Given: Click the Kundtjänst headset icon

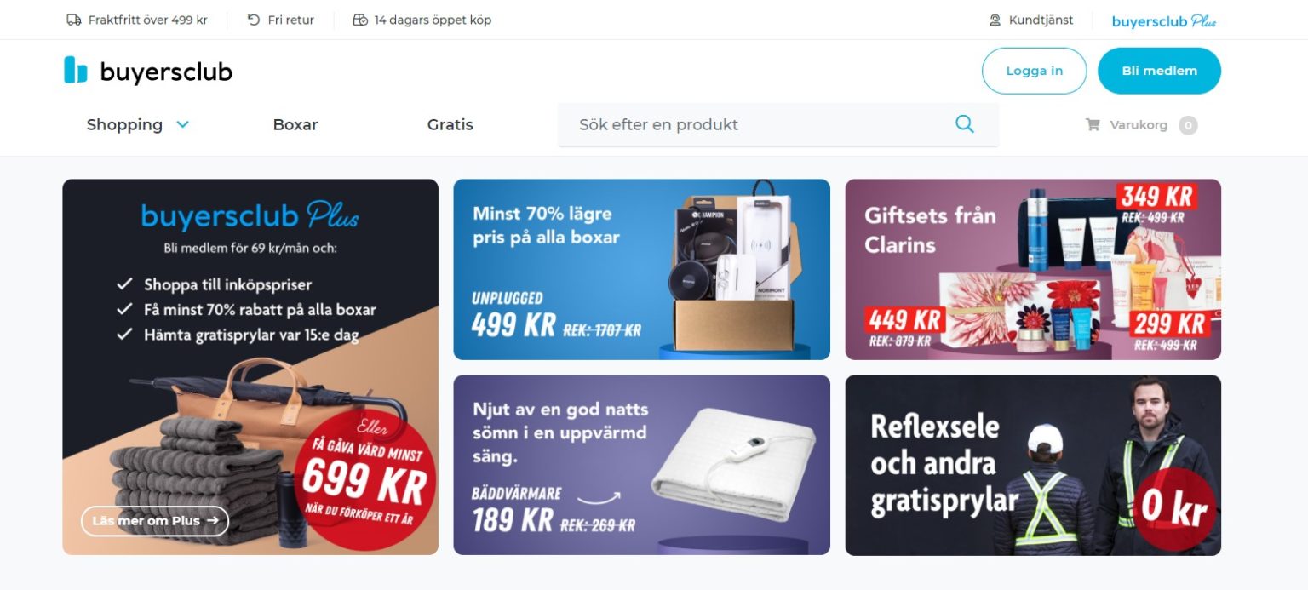Looking at the screenshot, I should point(995,20).
